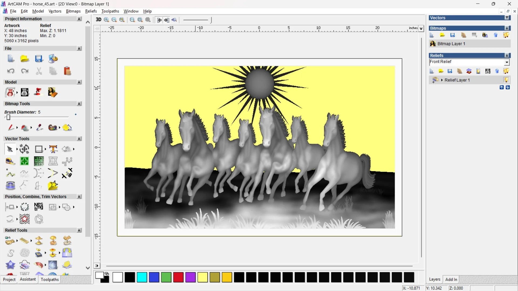Click the Paste clipboard icon

pyautogui.click(x=67, y=71)
